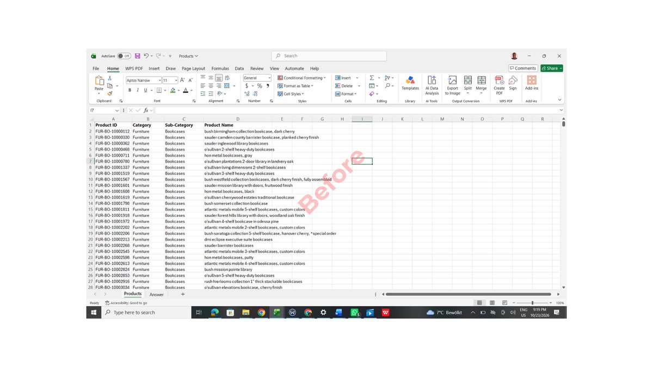The height and width of the screenshot is (367, 653).
Task: Toggle the AutoSave switch
Action: coord(124,56)
